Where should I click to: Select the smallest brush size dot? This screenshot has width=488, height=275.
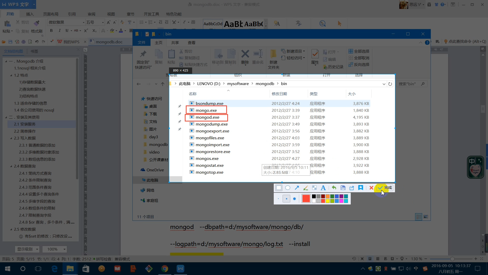tap(278, 199)
